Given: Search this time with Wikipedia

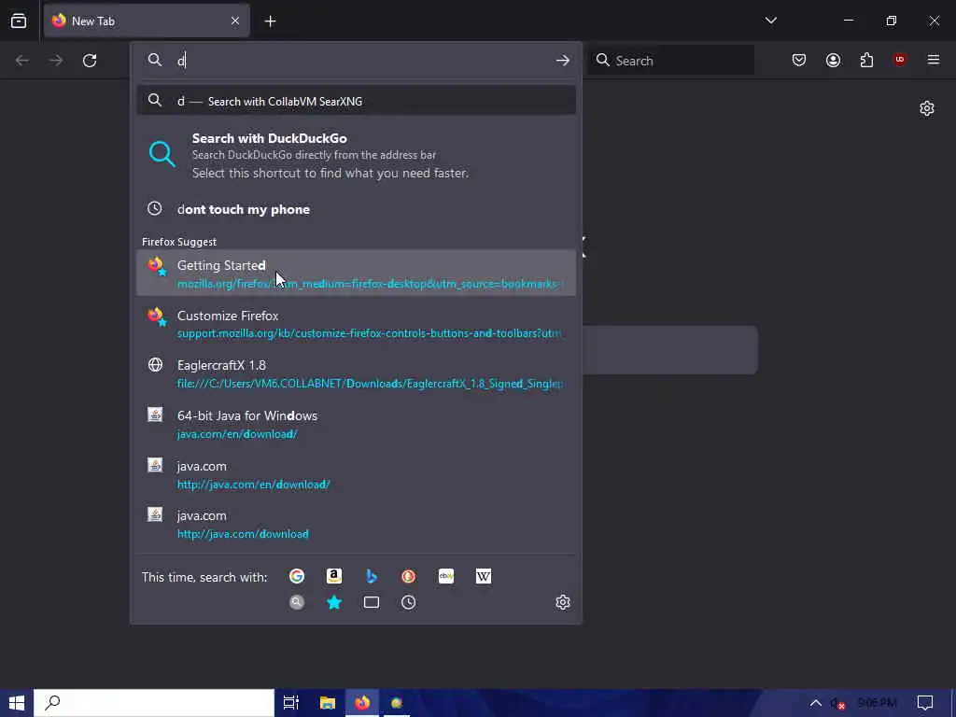Looking at the screenshot, I should point(483,576).
